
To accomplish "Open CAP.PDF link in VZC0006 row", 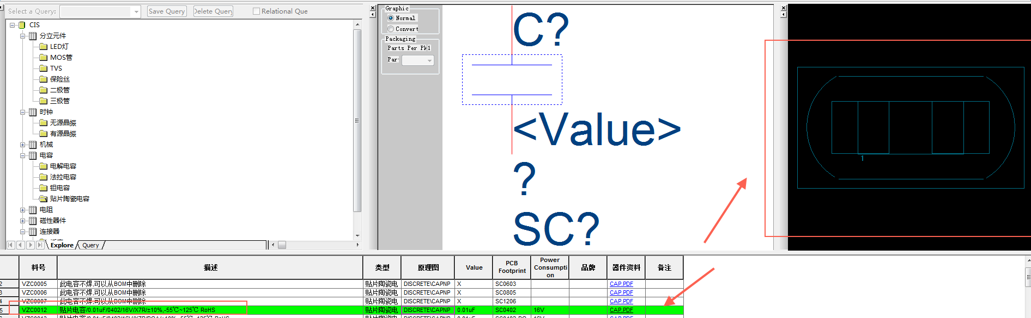I will click(x=621, y=292).
